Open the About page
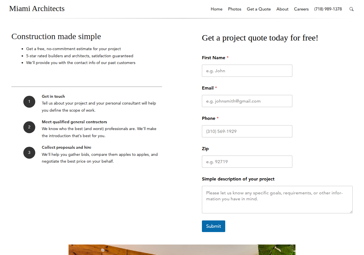This screenshot has height=255, width=364. click(282, 9)
